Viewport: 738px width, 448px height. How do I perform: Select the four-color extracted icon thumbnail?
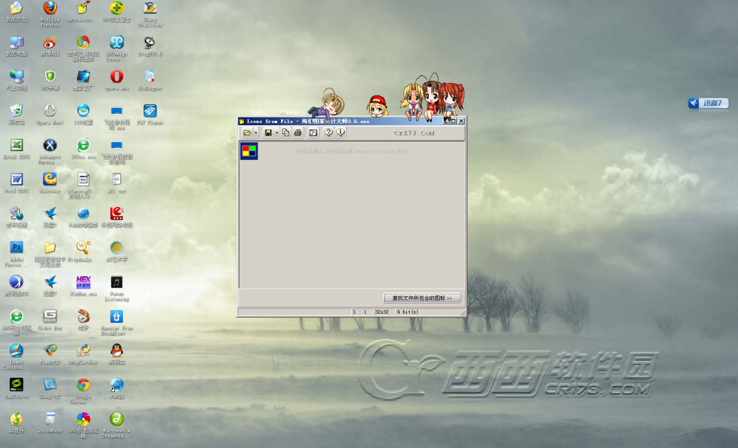click(249, 151)
